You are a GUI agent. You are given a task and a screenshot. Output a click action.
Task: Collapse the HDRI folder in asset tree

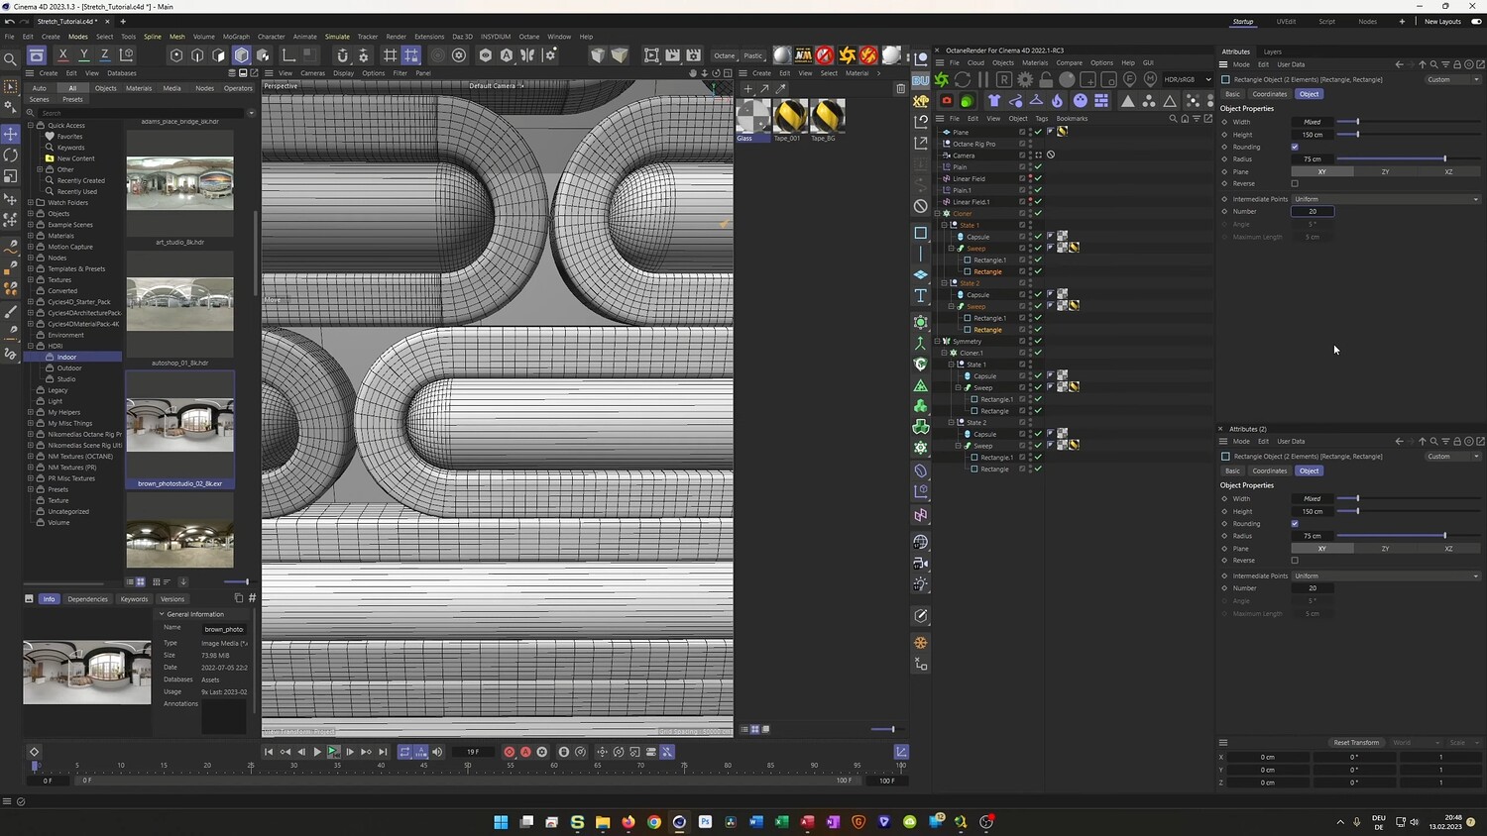pyautogui.click(x=31, y=346)
